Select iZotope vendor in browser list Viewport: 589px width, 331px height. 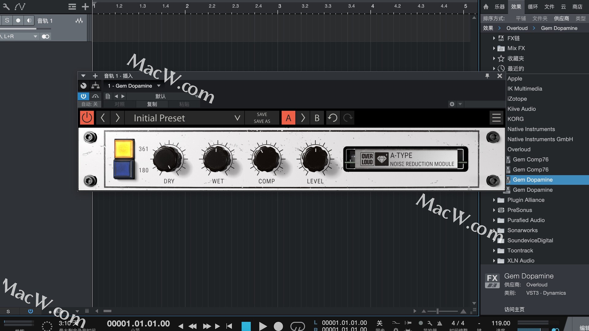517,99
